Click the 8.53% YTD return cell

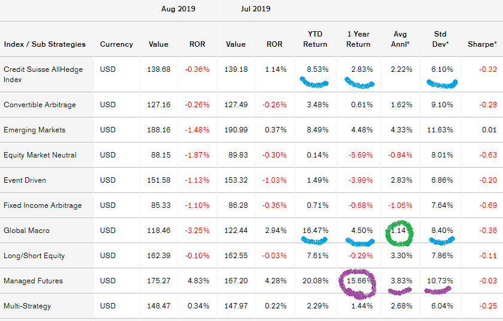point(317,69)
